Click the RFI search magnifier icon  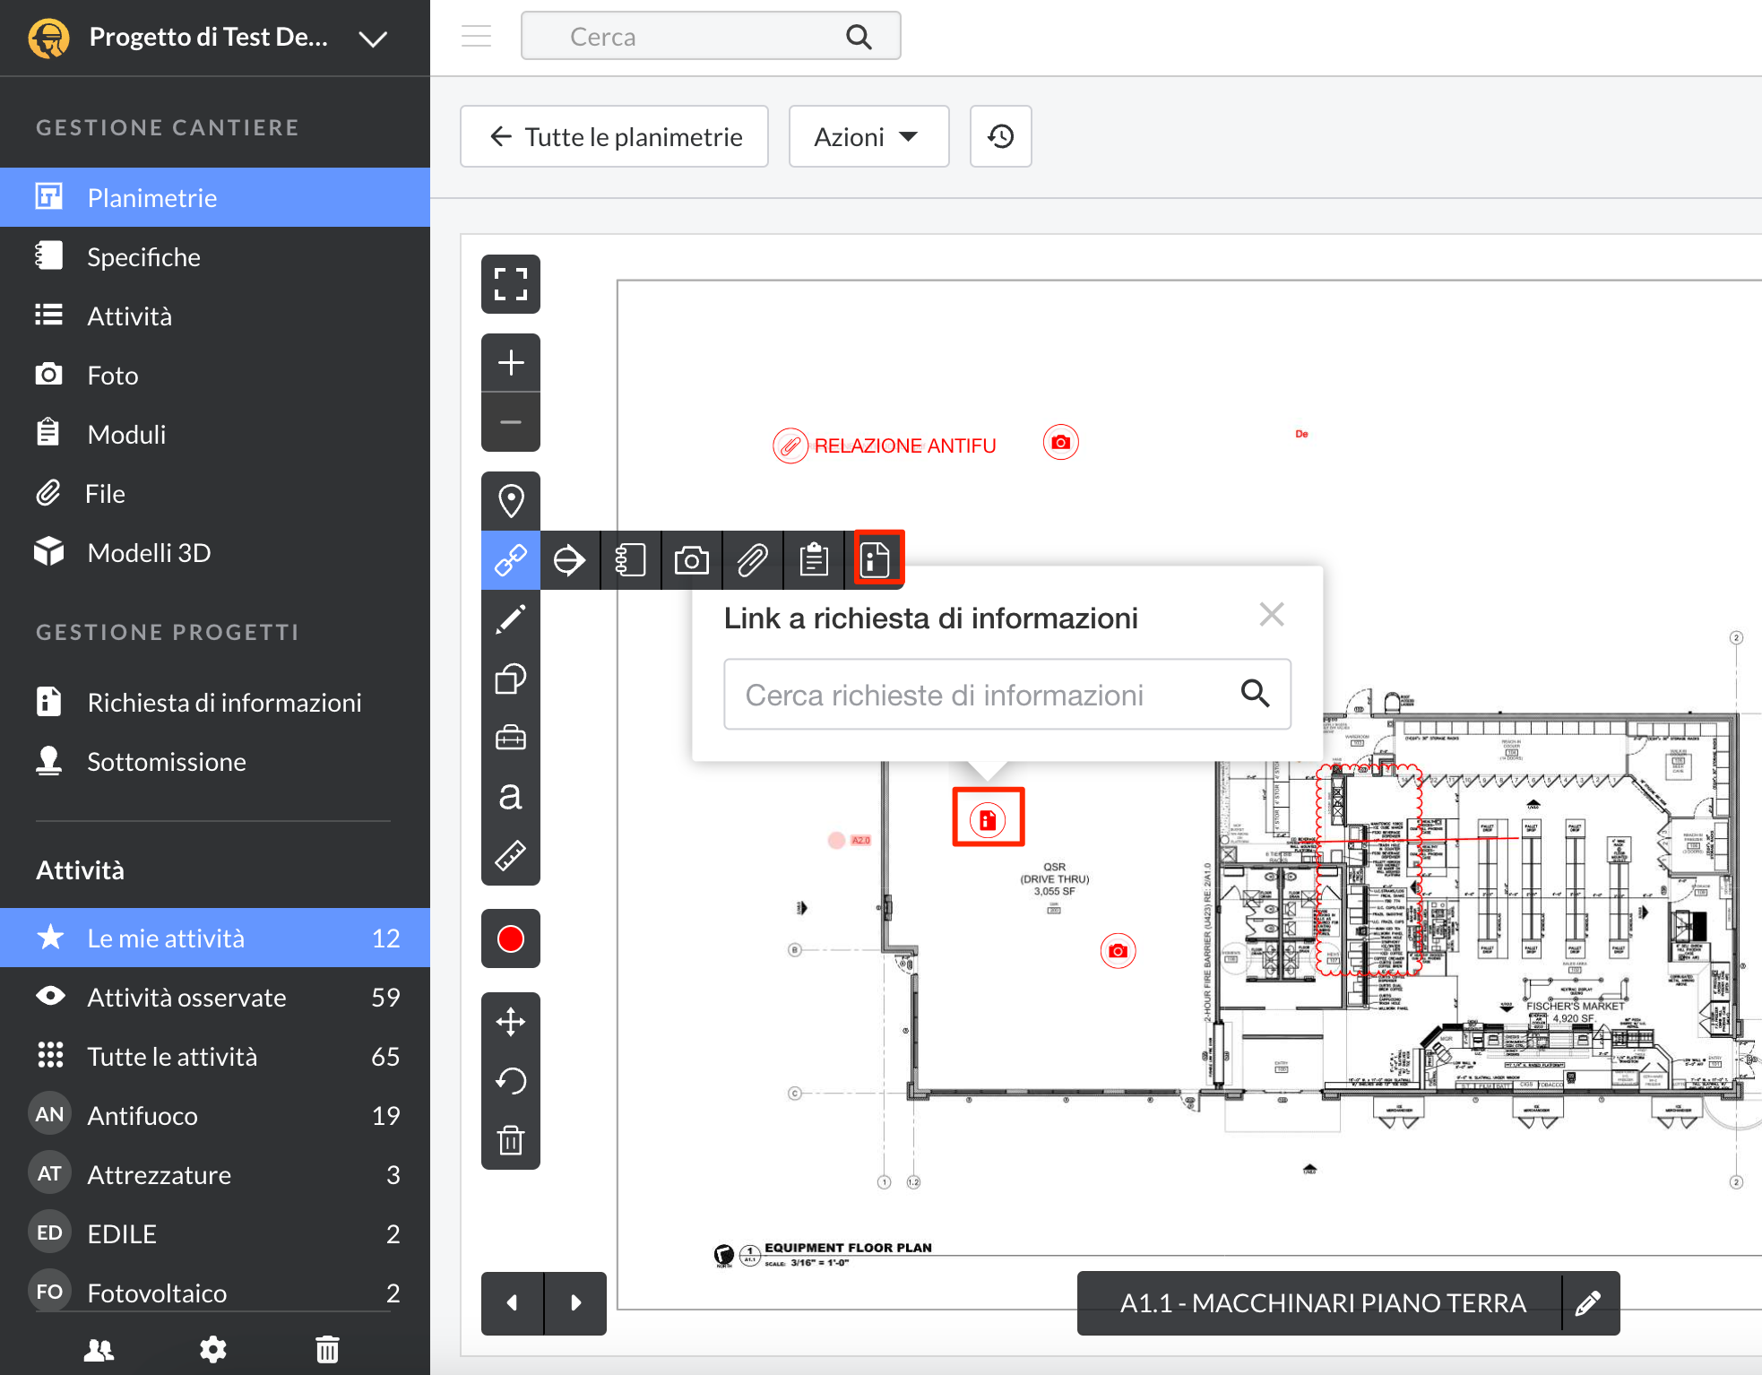(x=1255, y=693)
